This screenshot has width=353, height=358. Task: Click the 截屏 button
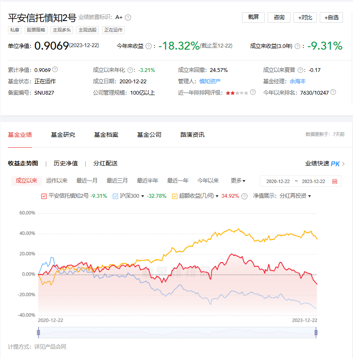point(253,17)
